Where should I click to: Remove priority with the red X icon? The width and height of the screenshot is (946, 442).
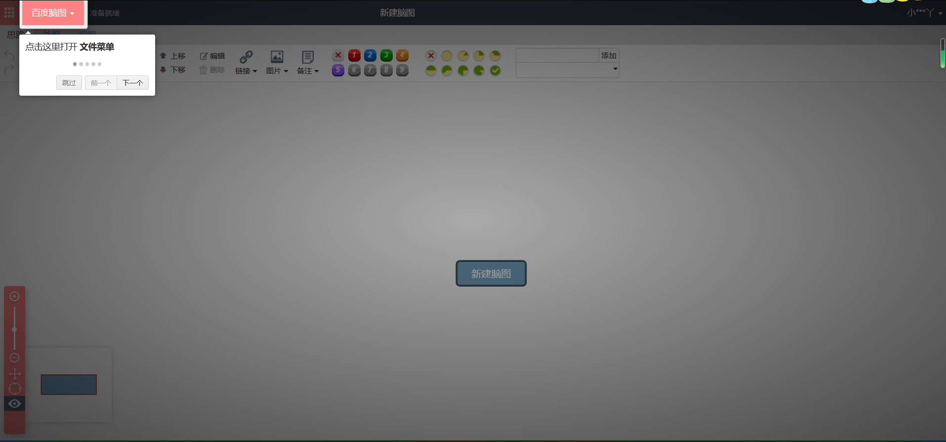[x=338, y=55]
